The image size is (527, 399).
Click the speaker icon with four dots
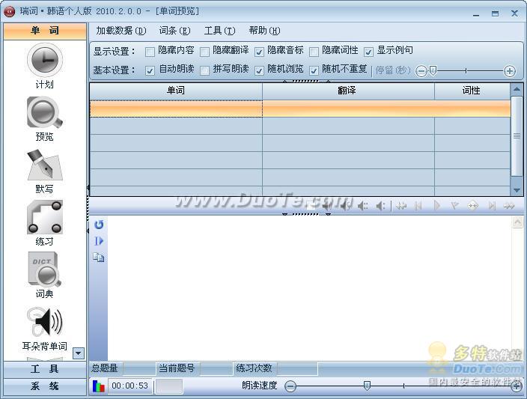click(x=362, y=206)
